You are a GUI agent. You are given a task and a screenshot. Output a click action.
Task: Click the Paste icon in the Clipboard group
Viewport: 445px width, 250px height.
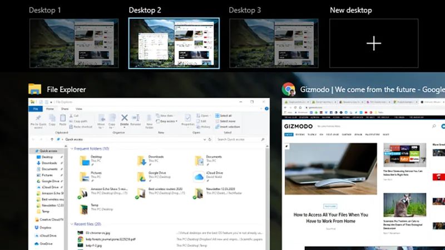click(63, 118)
